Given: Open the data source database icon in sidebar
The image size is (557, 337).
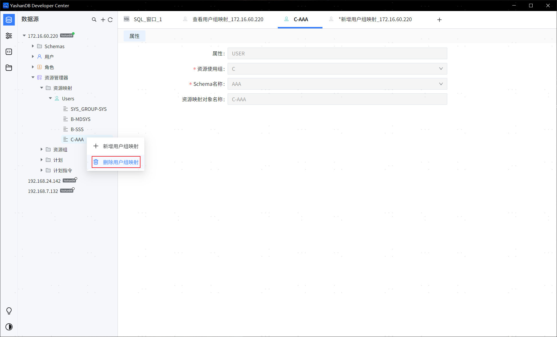Looking at the screenshot, I should point(9,20).
